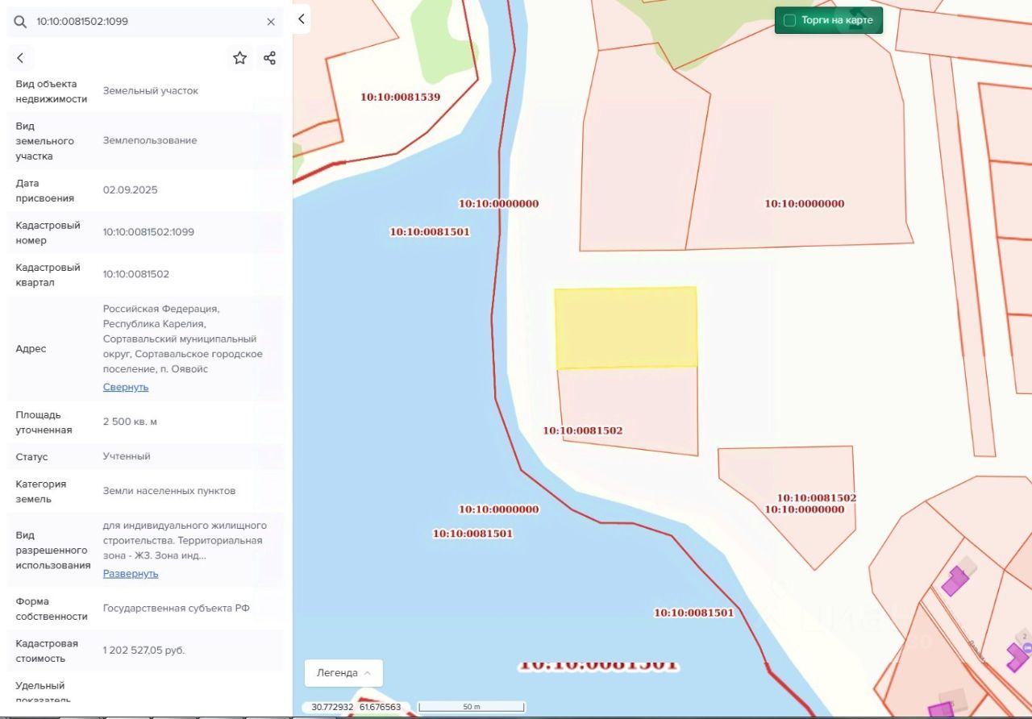Click the 'Кадастровая стоимость' row label
1032x719 pixels.
click(x=47, y=650)
